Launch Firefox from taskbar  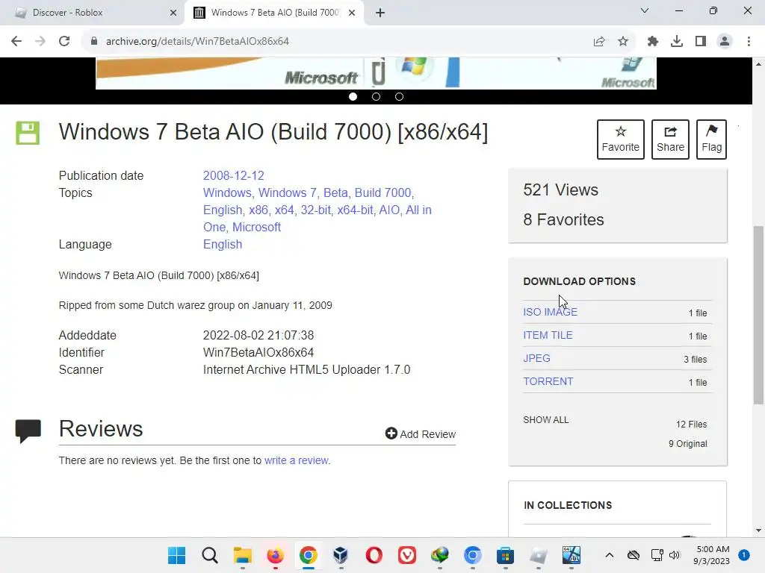point(275,555)
